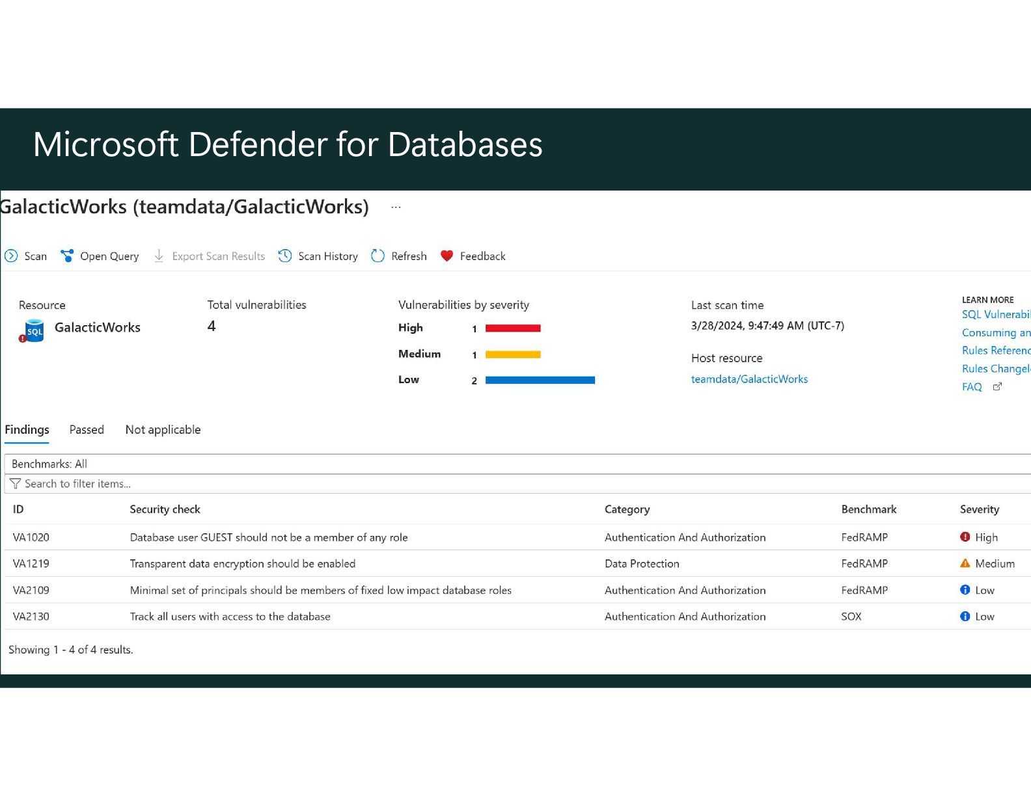The height and width of the screenshot is (796, 1031).
Task: Click the SOX benchmark cell
Action: coord(851,617)
